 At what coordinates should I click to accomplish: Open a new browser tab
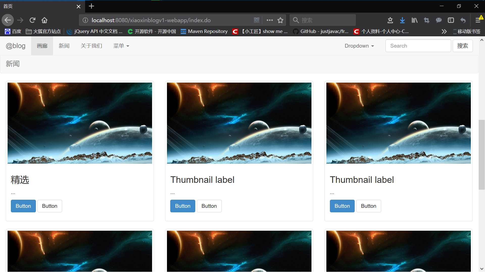[x=91, y=6]
